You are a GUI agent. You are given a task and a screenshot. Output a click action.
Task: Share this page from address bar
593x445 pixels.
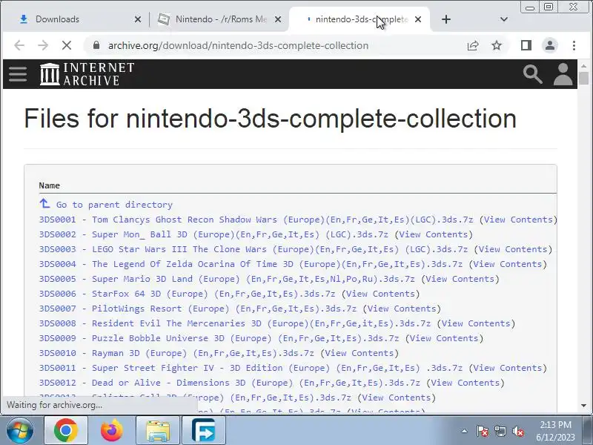coord(473,45)
